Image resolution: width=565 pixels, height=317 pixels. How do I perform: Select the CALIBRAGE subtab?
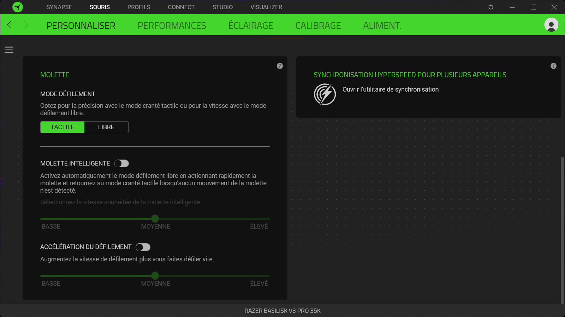click(x=318, y=26)
